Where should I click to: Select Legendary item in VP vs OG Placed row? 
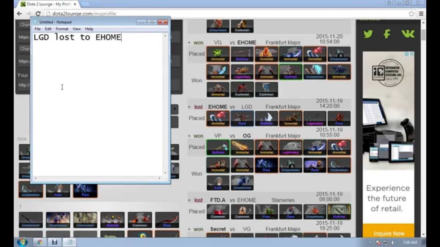[290, 148]
